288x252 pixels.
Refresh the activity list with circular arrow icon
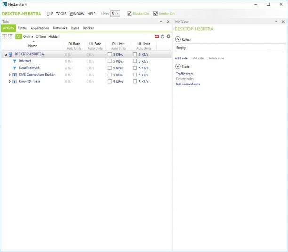[x=162, y=36]
